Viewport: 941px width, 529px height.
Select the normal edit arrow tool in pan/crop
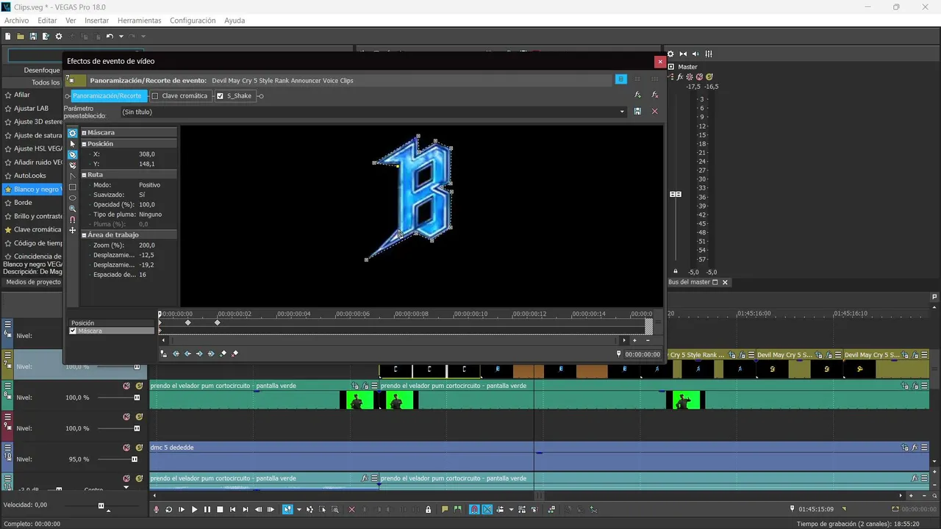tap(72, 144)
